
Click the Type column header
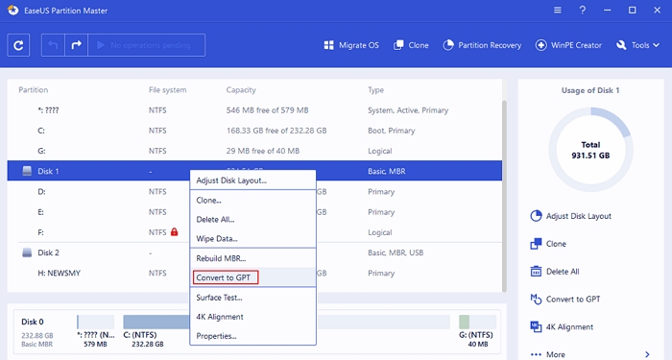click(376, 90)
